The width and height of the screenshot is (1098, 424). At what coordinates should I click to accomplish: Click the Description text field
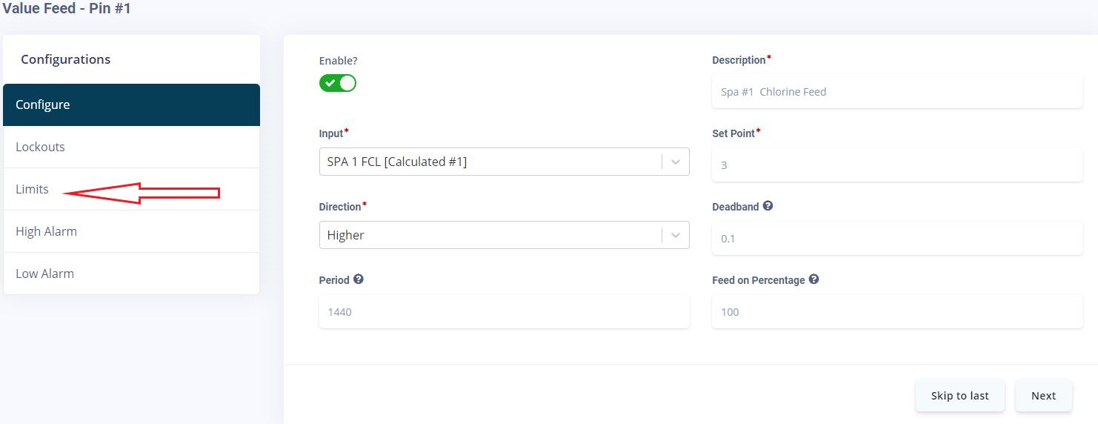click(x=896, y=92)
